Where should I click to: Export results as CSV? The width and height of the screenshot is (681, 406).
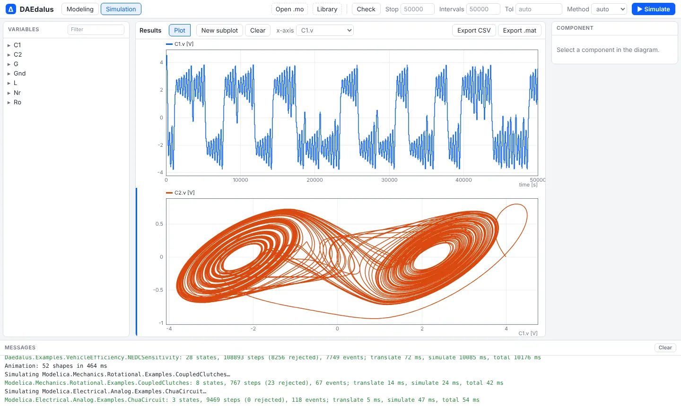pos(474,30)
